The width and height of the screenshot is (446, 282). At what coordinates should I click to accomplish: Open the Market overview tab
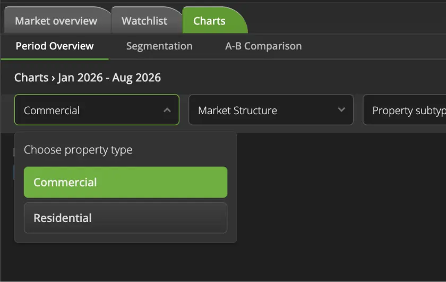56,21
